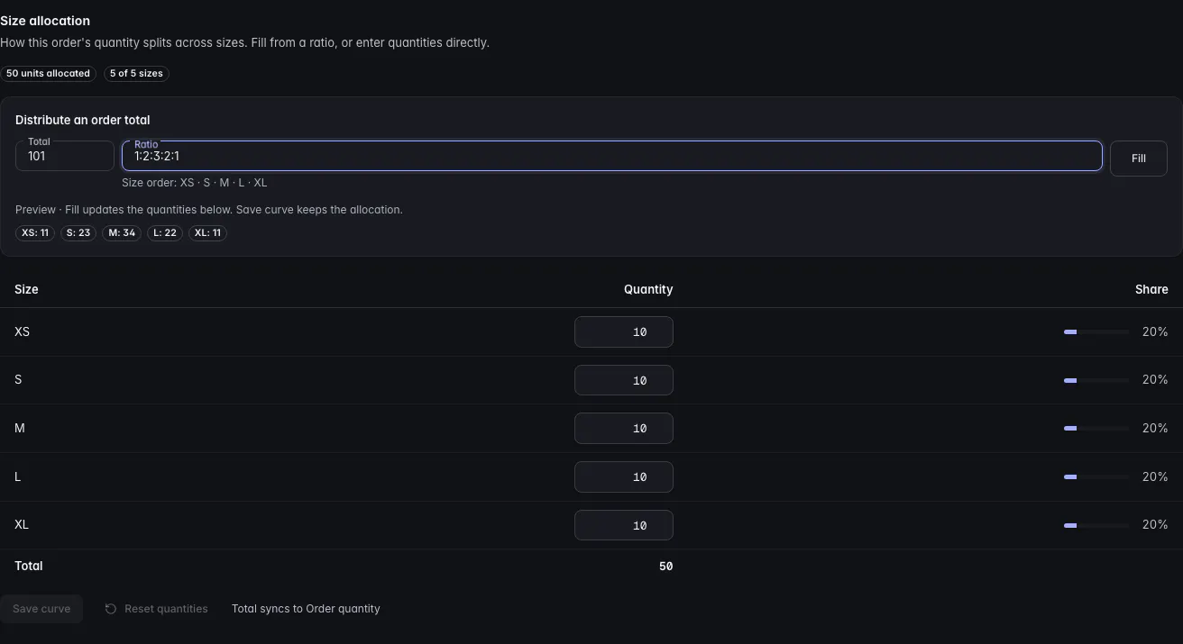Click the "Distribute an order total" heading
This screenshot has width=1183, height=644.
83,120
